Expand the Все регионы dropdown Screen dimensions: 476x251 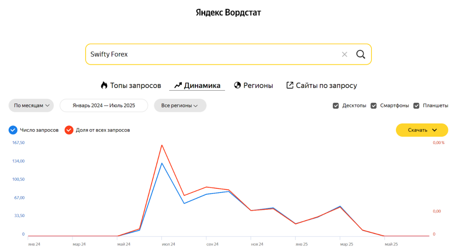180,106
